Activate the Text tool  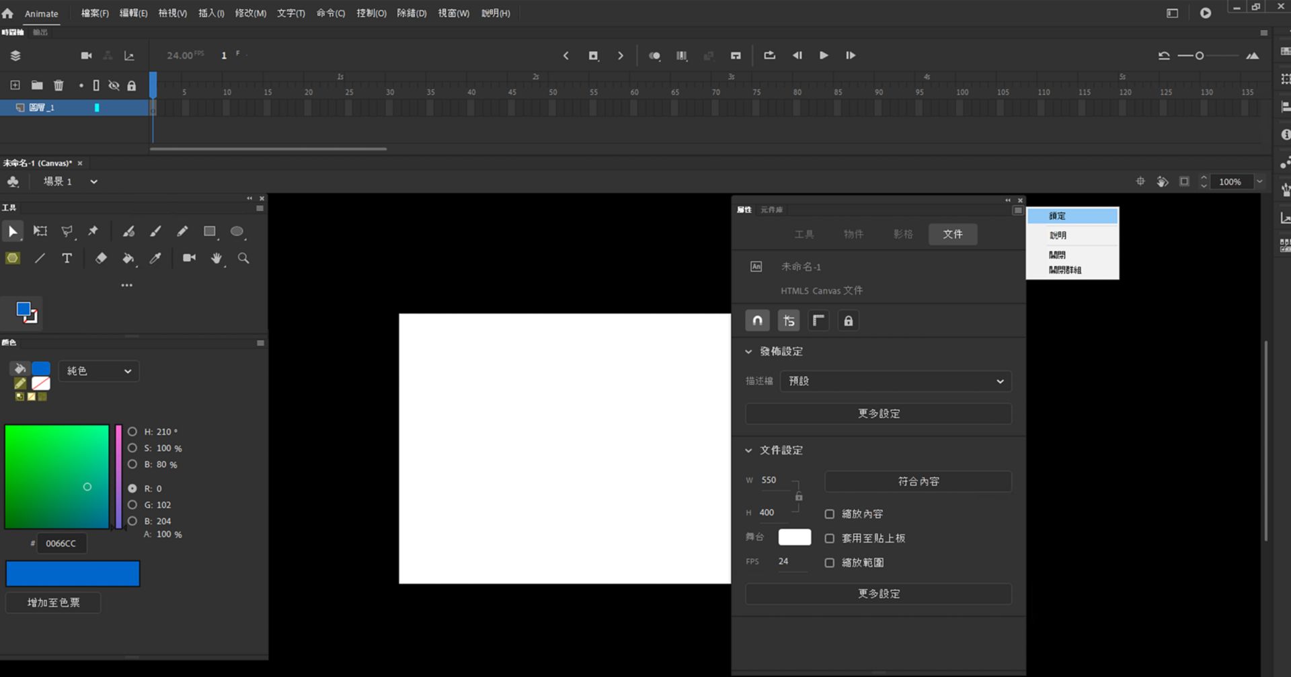67,258
